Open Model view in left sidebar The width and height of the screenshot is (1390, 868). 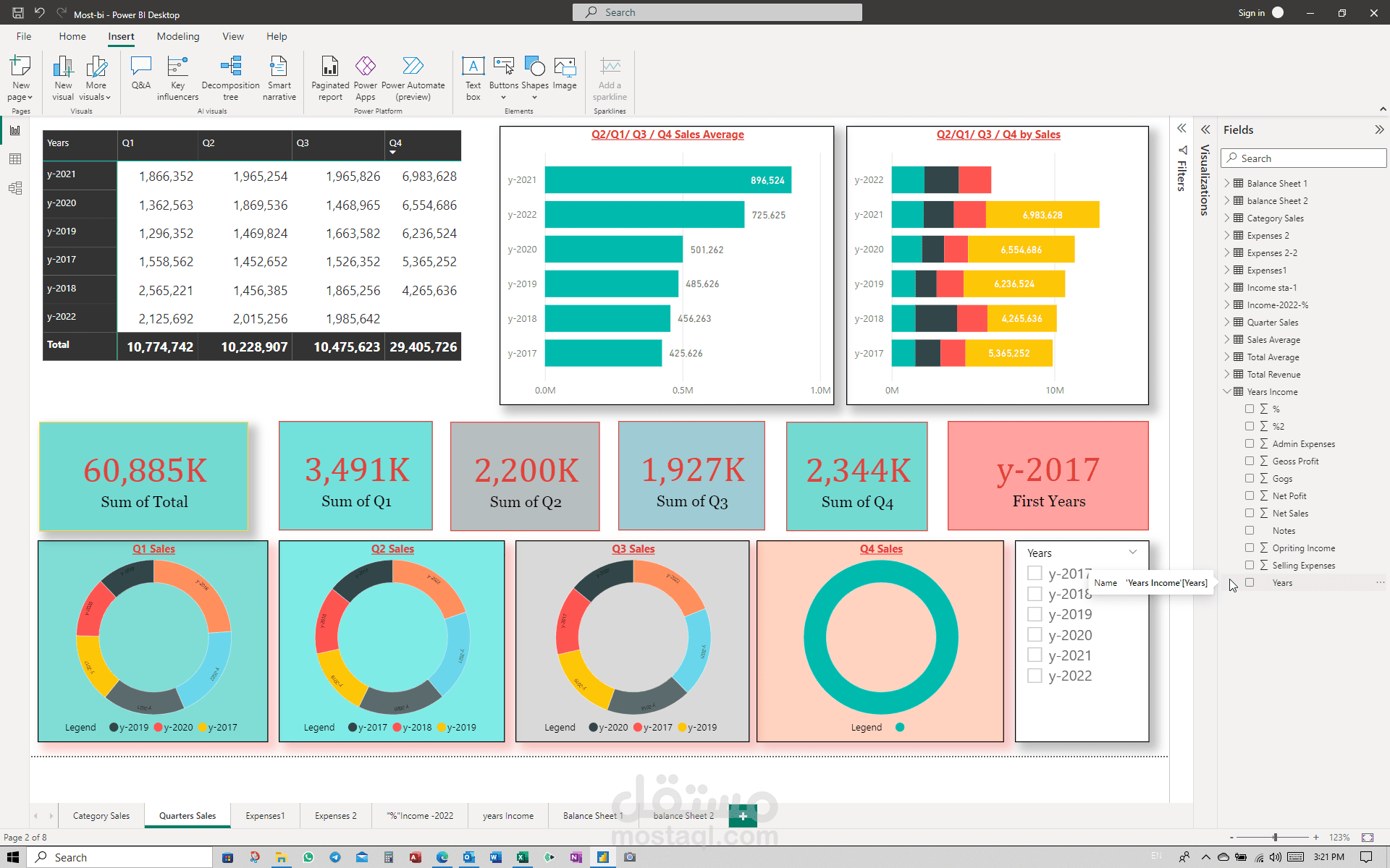(15, 188)
